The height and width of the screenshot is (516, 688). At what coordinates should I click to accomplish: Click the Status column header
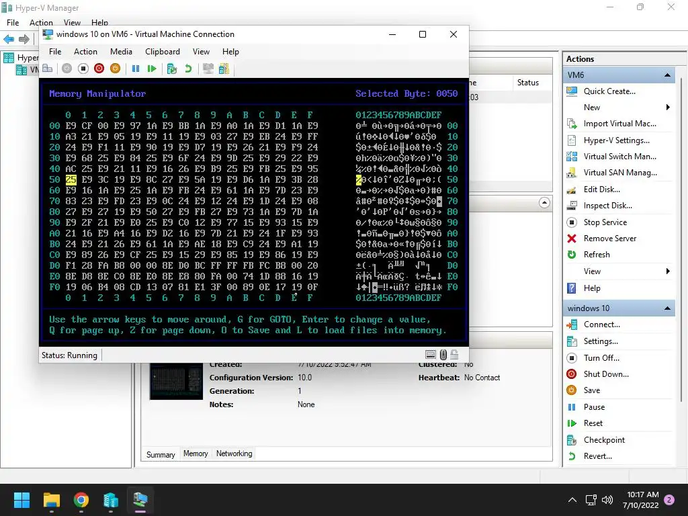(528, 83)
